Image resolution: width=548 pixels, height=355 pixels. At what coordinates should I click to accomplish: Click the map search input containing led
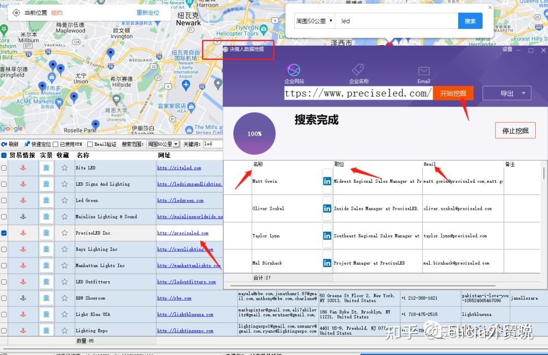pos(396,21)
